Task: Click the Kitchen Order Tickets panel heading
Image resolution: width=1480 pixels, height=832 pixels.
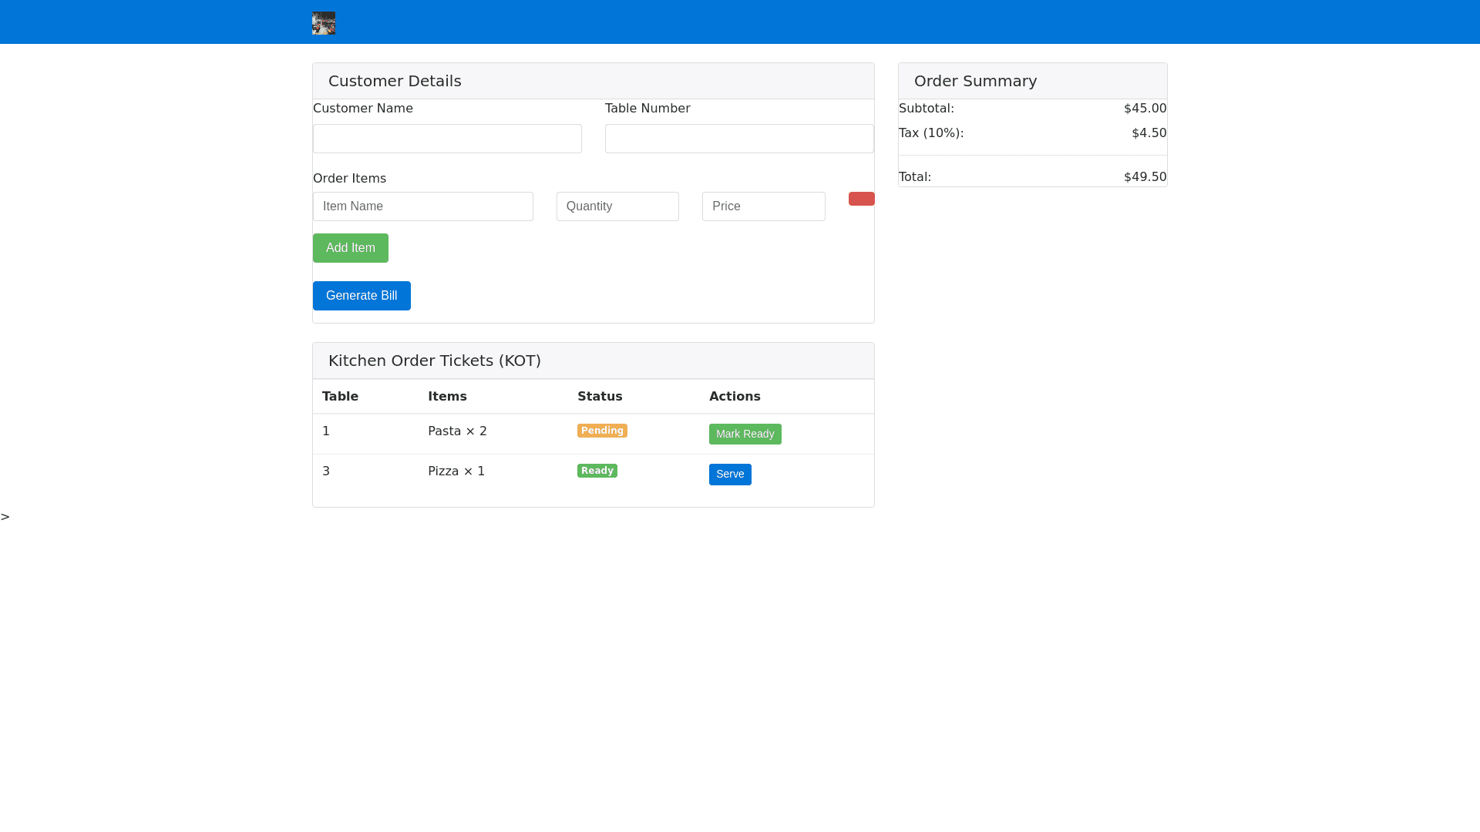Action: 435,361
